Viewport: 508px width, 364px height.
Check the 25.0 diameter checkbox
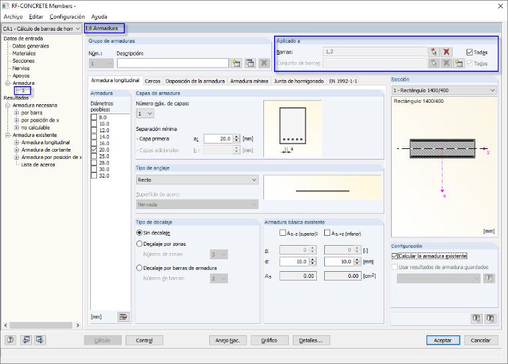tap(94, 156)
